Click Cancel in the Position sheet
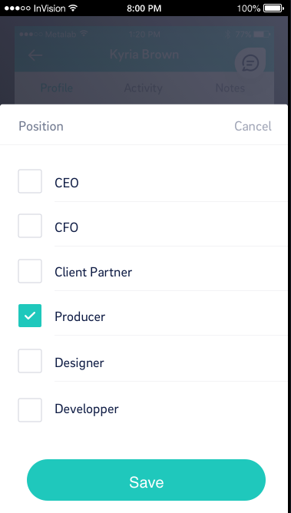Screen dimensions: 291x513 tap(253, 126)
